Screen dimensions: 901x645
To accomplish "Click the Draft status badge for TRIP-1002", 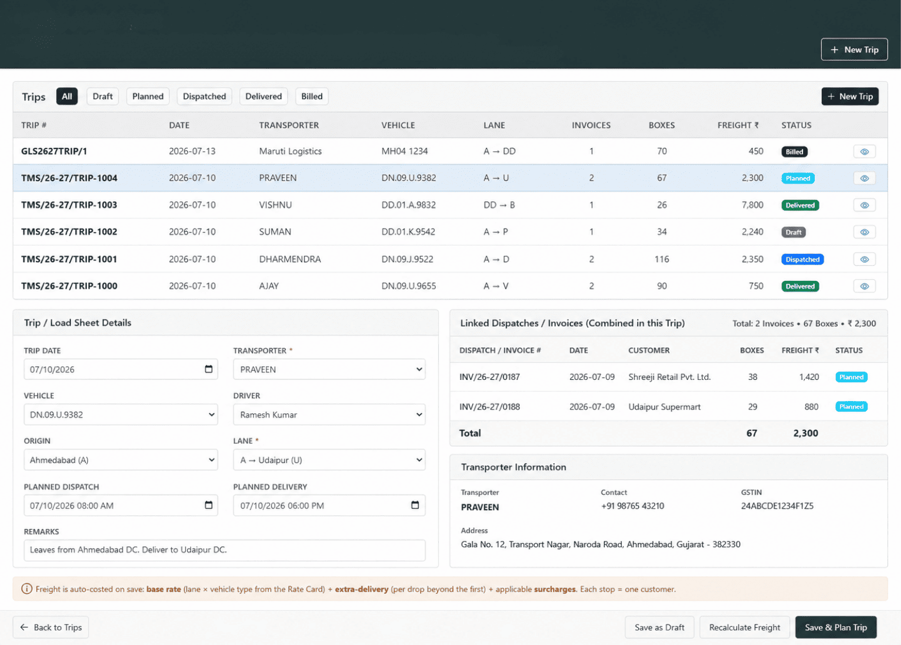I will point(794,232).
